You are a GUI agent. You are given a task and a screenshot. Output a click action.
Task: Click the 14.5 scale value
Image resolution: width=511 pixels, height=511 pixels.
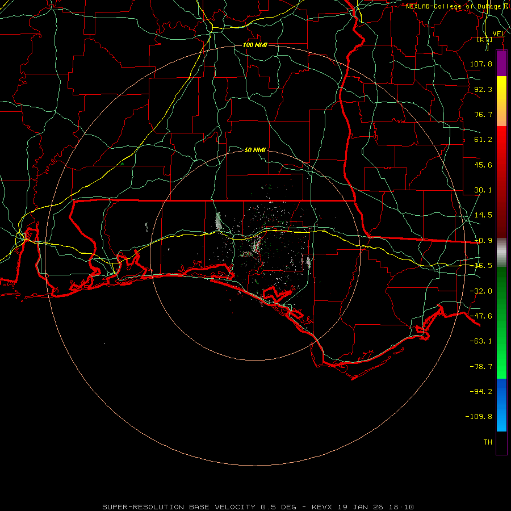(483, 215)
